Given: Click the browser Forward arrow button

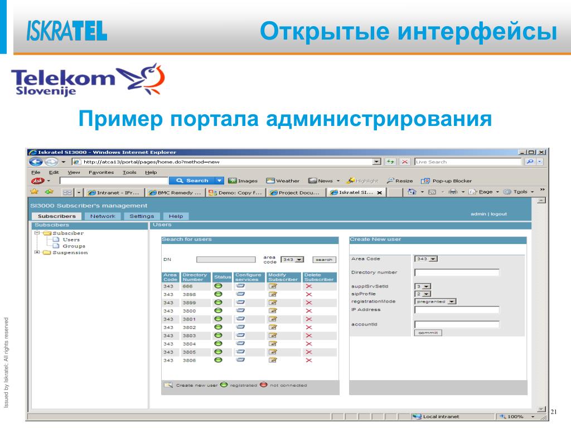Looking at the screenshot, I should [x=52, y=162].
